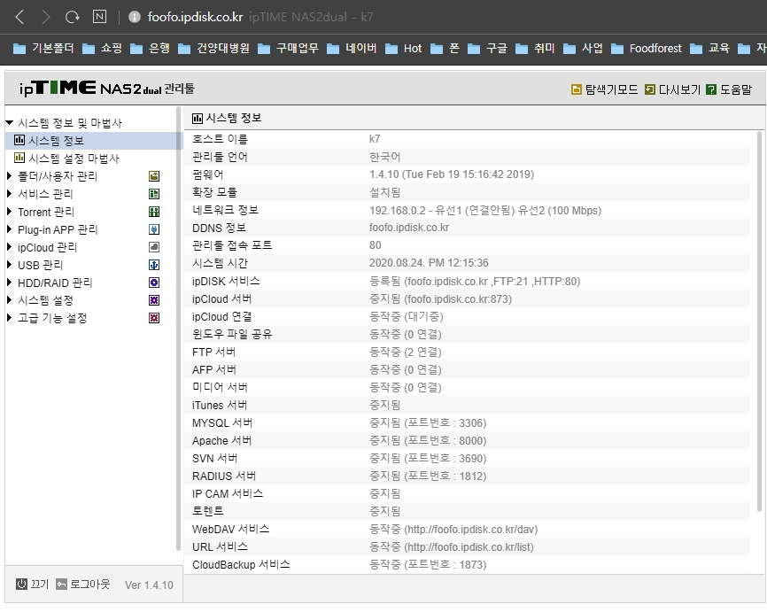
Task: Expand the 서비스 관리 section arrow
Action: tap(9, 194)
